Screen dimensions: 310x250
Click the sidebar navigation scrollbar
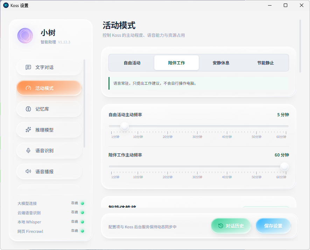(x=84, y=103)
